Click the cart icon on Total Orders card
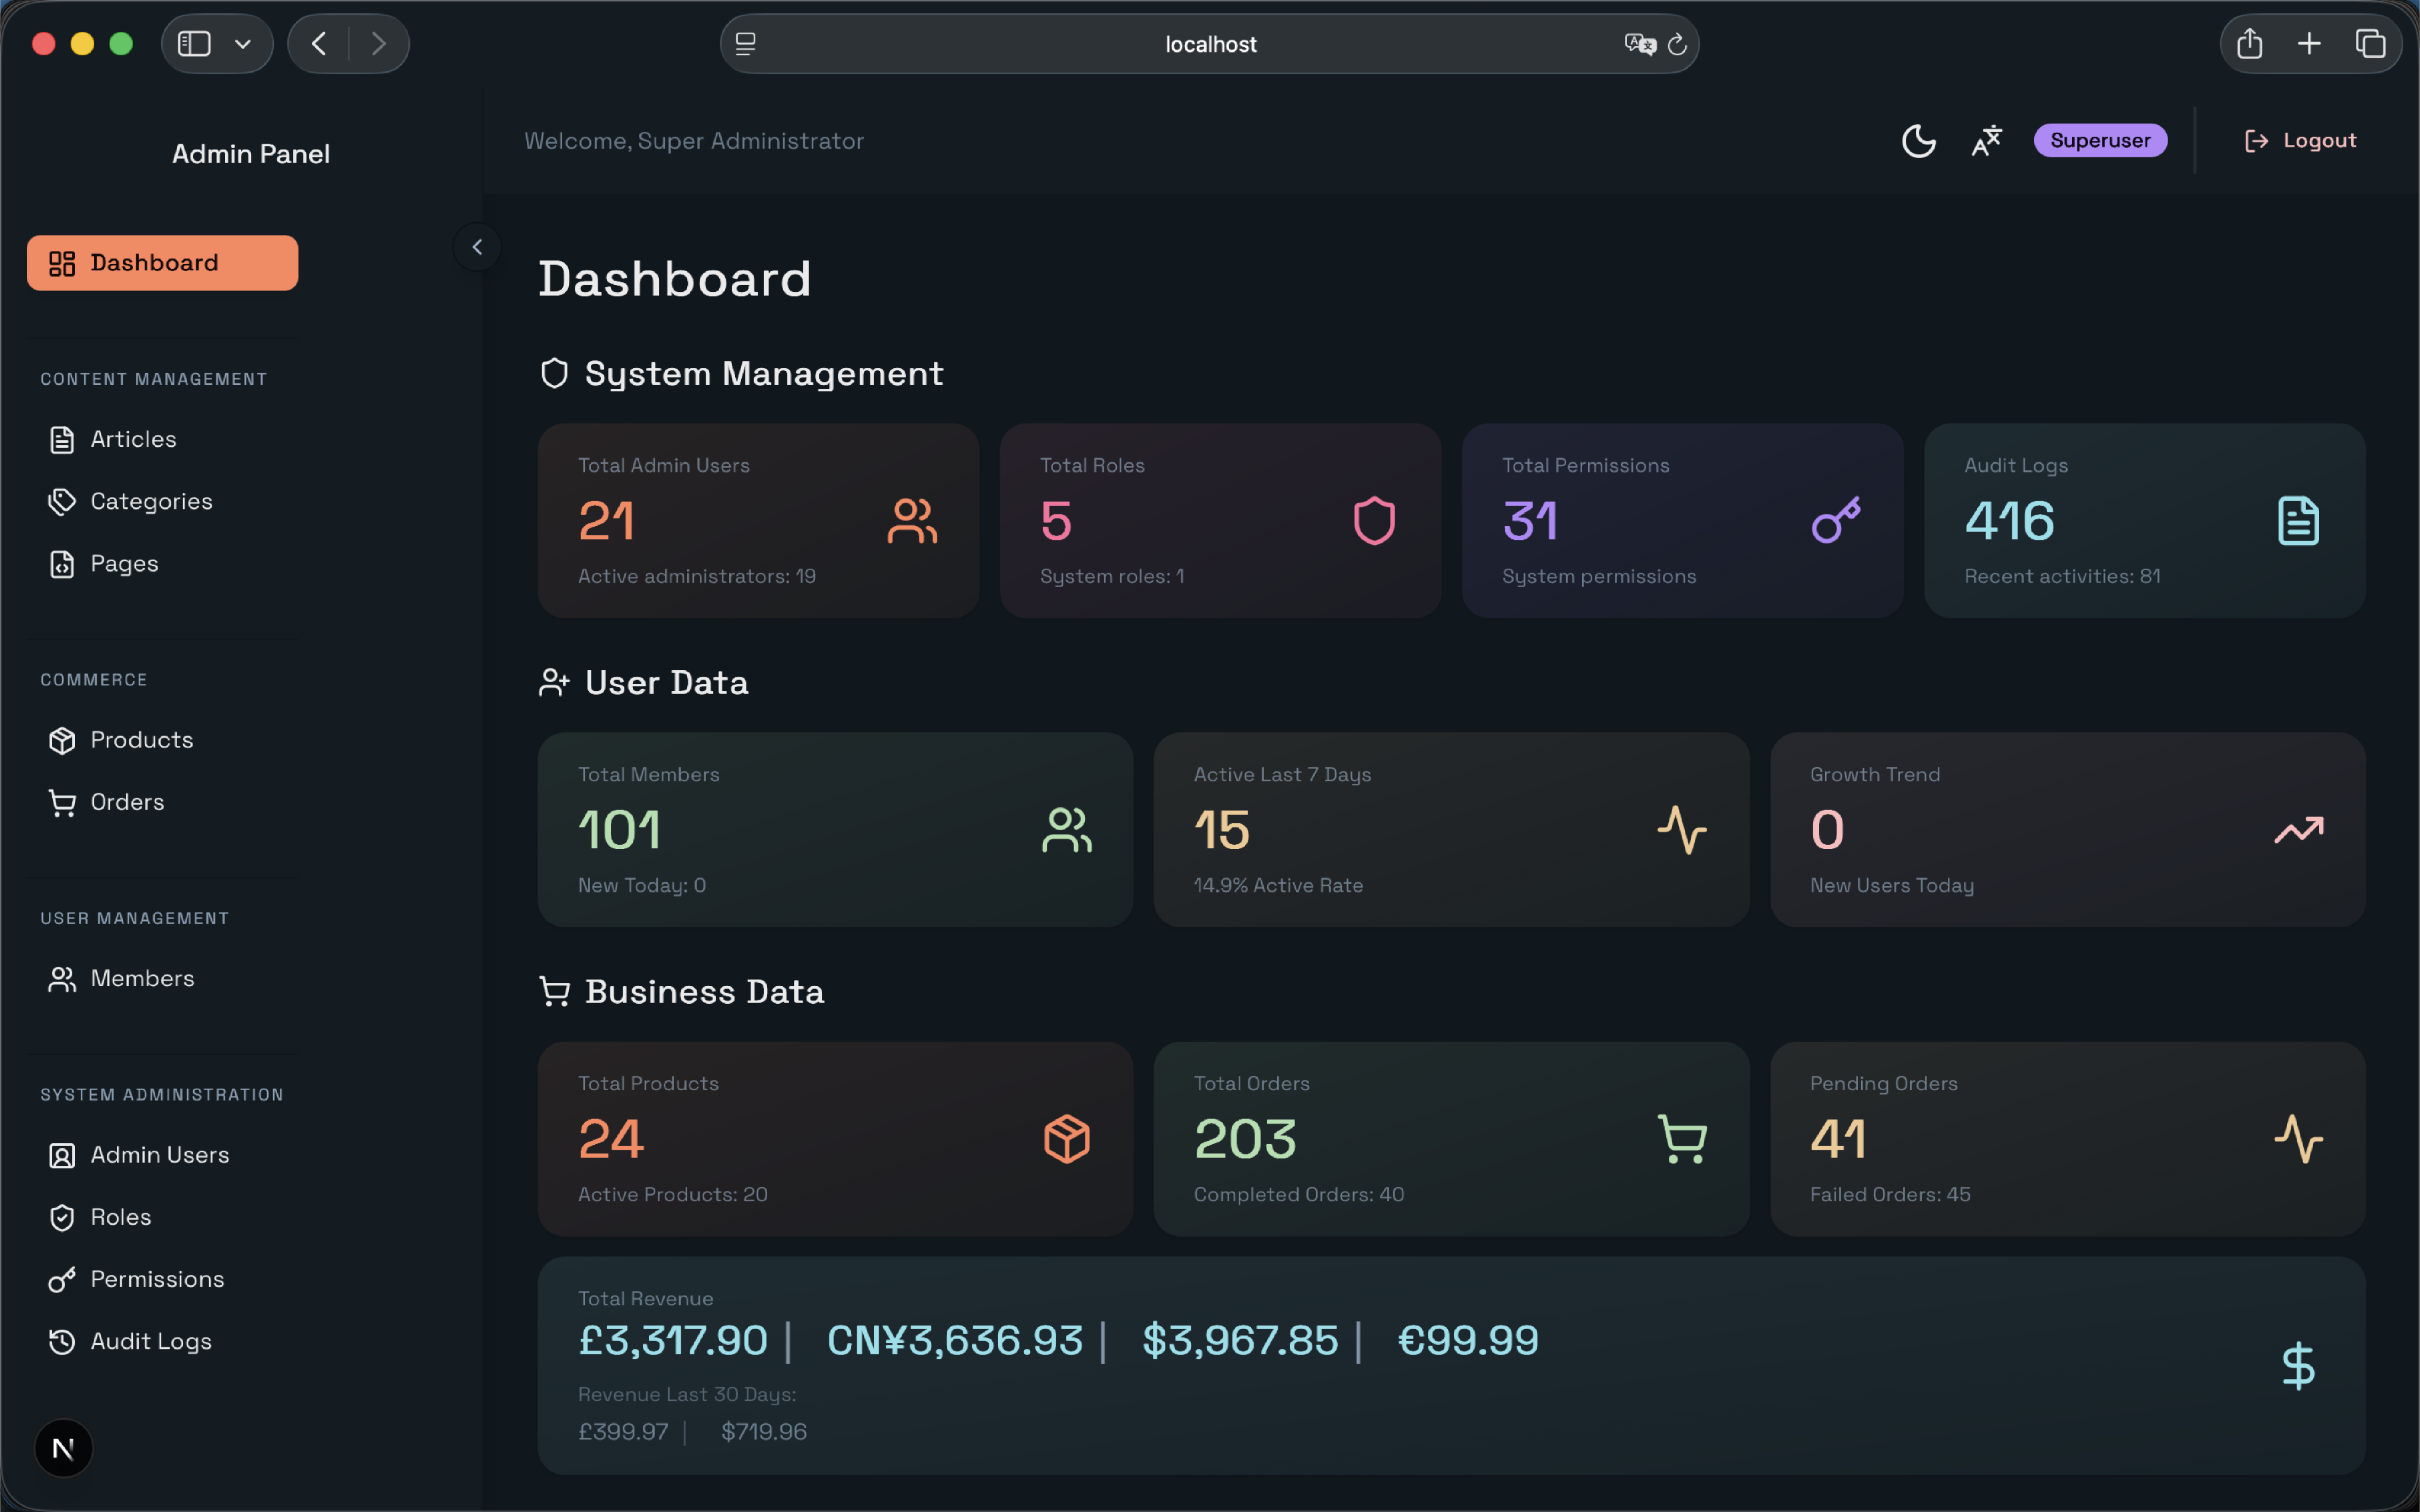Screen dimensions: 2420x1512 (x=1682, y=1139)
